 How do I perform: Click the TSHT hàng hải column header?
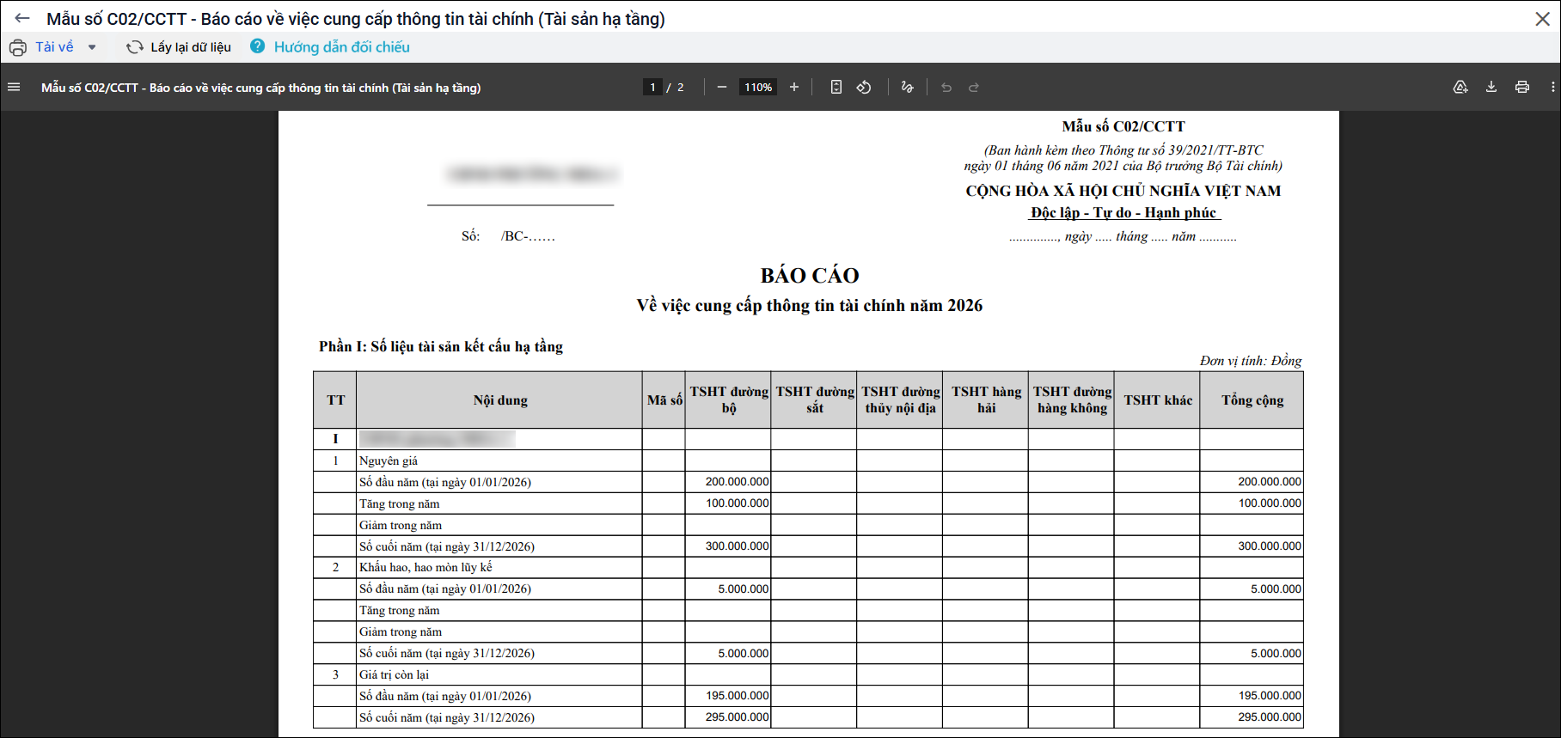pos(987,400)
